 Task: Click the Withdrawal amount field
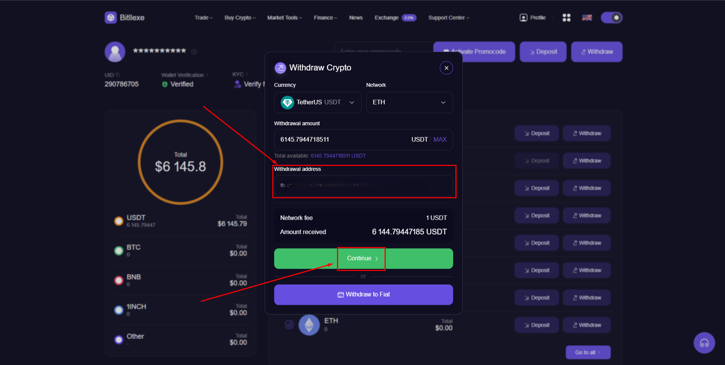(364, 139)
